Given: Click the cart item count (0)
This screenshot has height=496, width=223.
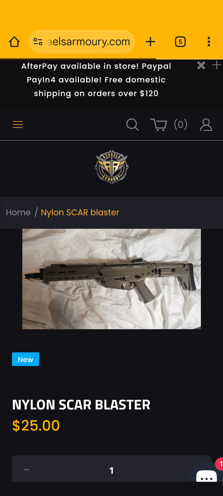Looking at the screenshot, I should (181, 125).
